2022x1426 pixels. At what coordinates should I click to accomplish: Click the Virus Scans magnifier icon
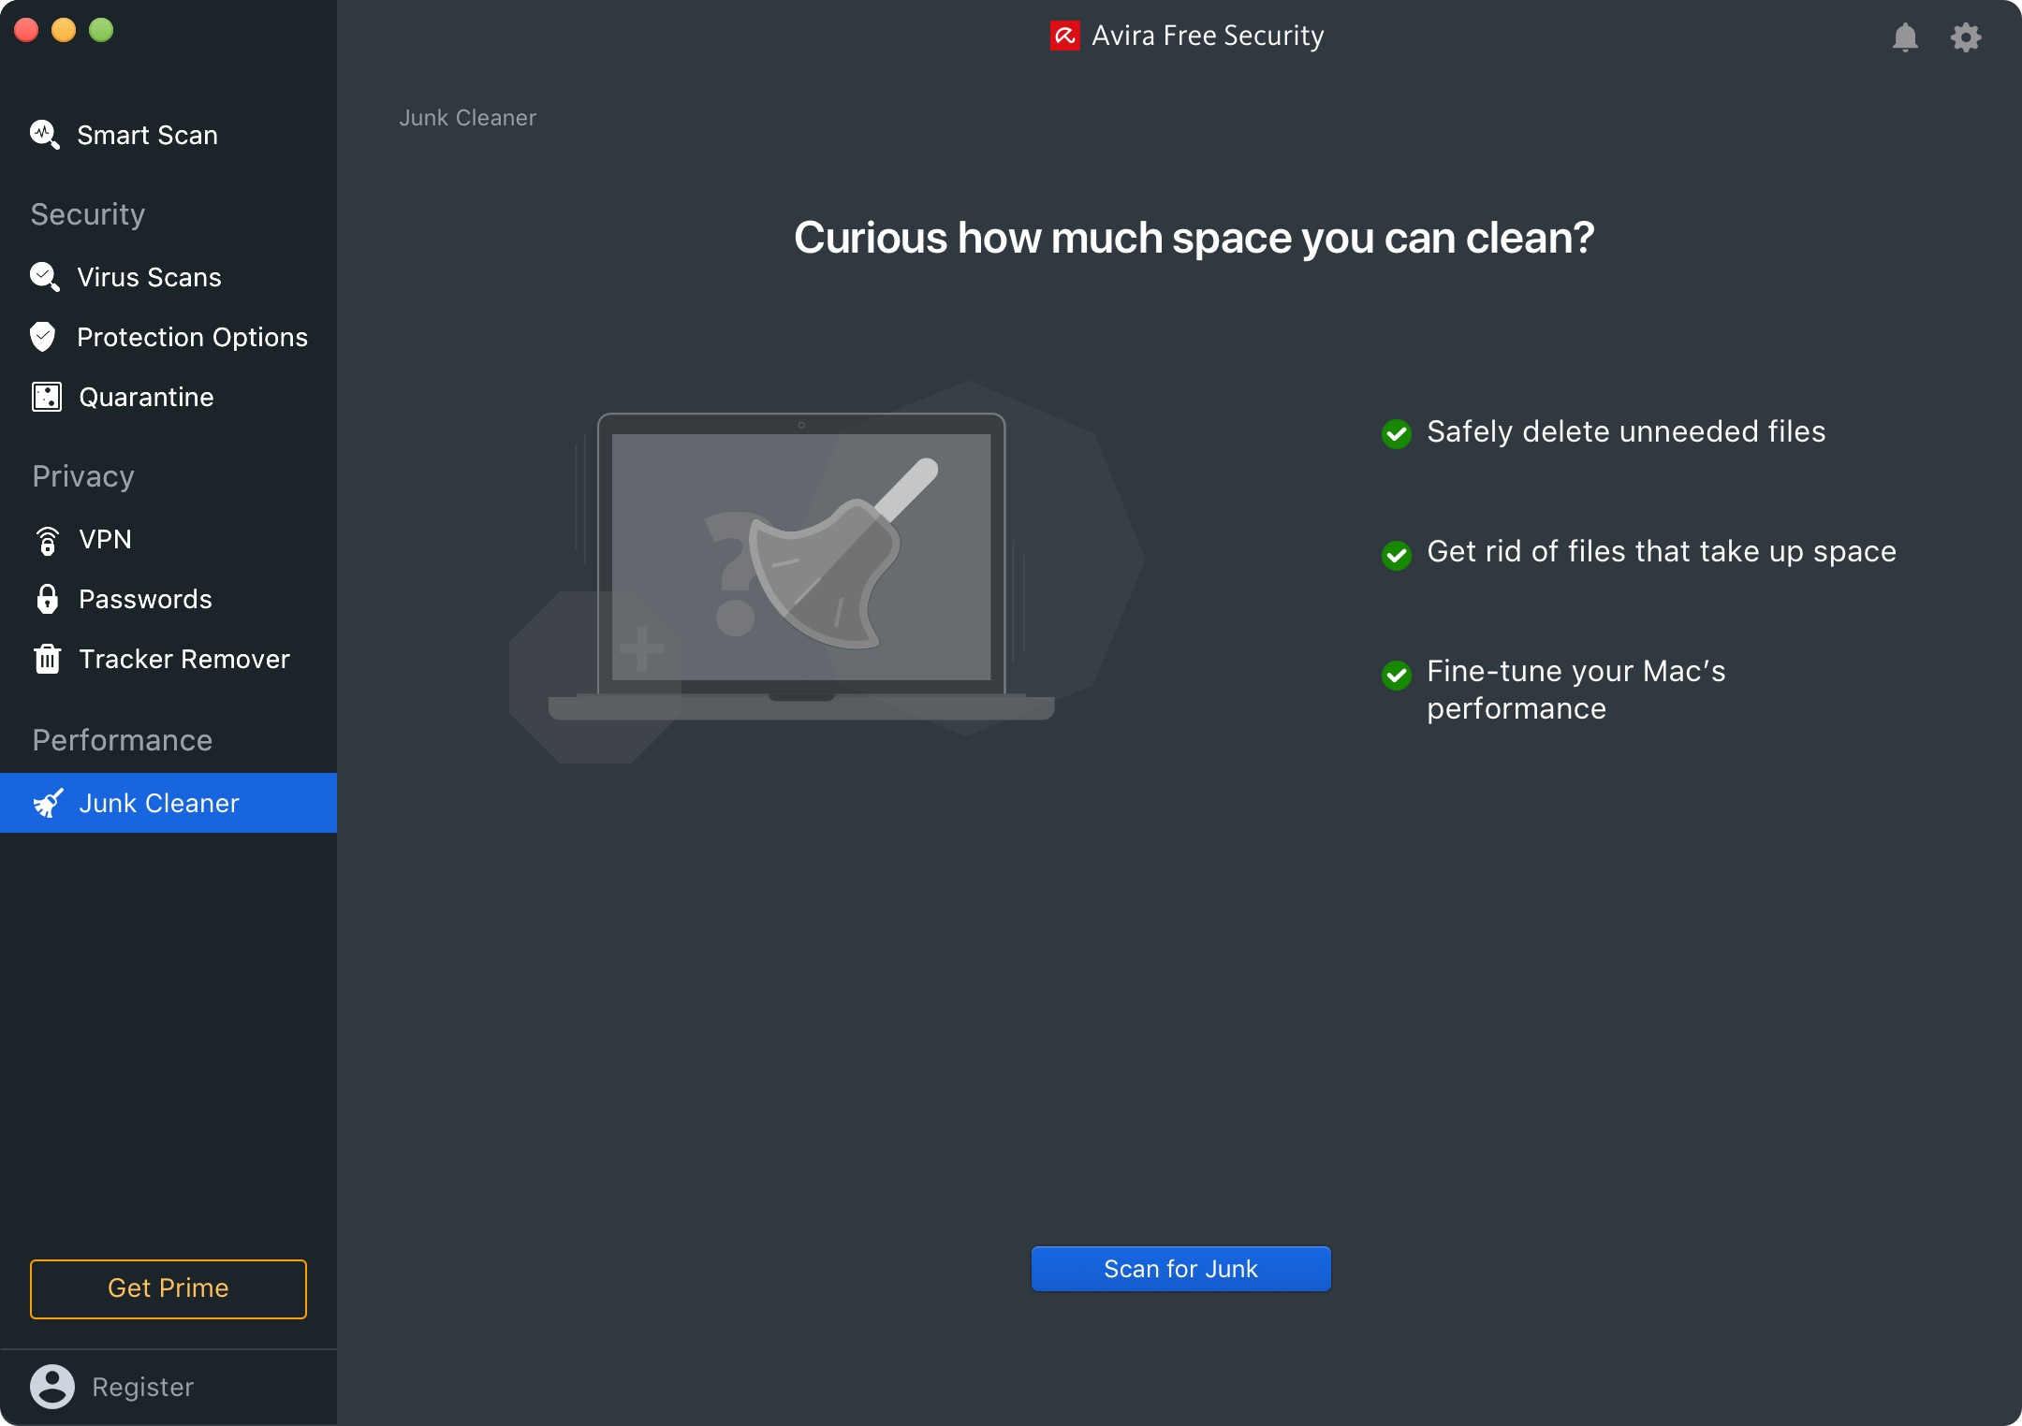44,277
